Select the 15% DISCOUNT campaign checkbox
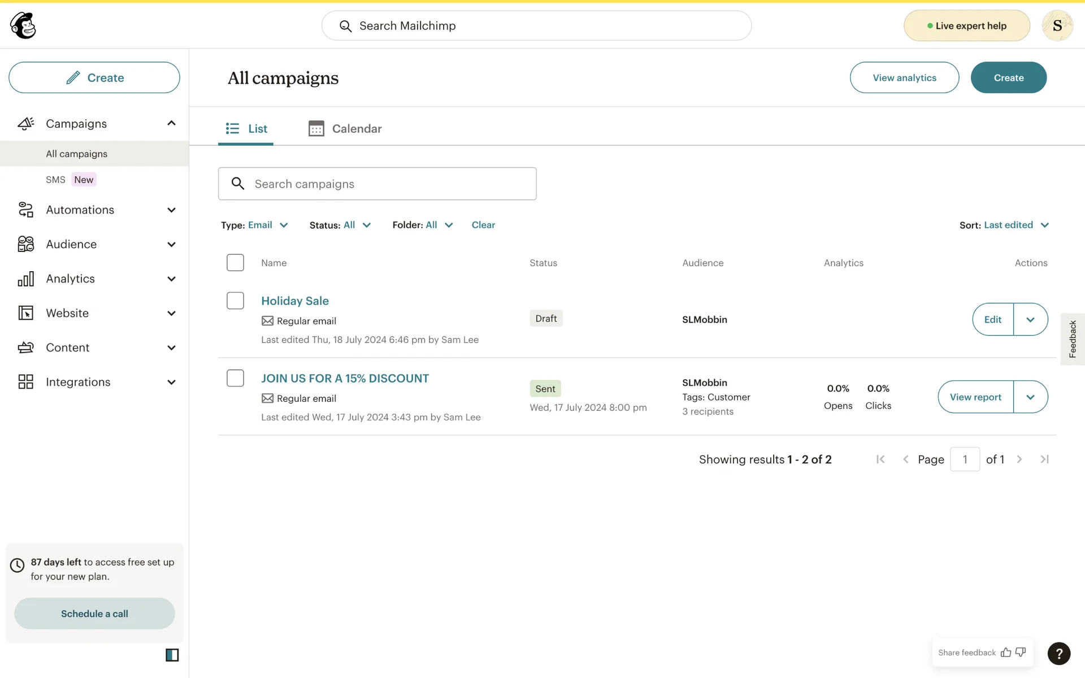The width and height of the screenshot is (1085, 678). 235,378
